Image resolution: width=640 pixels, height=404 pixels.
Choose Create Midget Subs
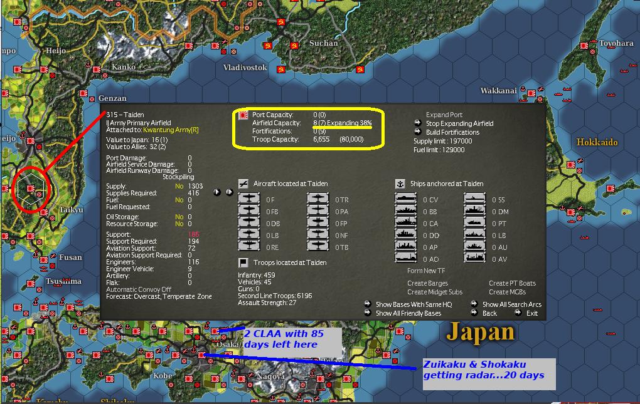(x=435, y=292)
